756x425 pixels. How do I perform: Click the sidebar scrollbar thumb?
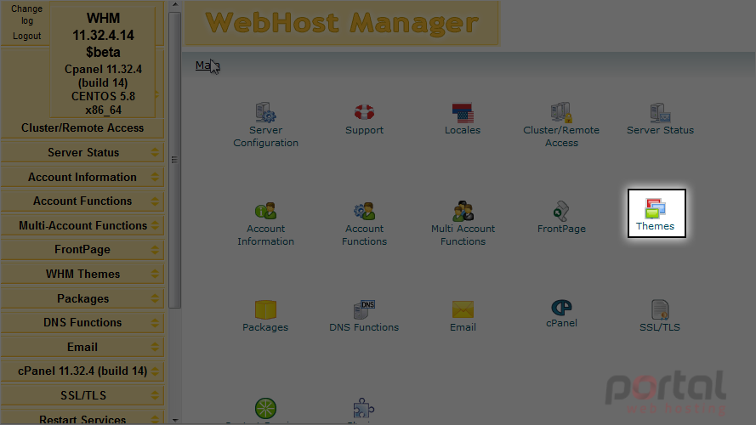point(175,160)
